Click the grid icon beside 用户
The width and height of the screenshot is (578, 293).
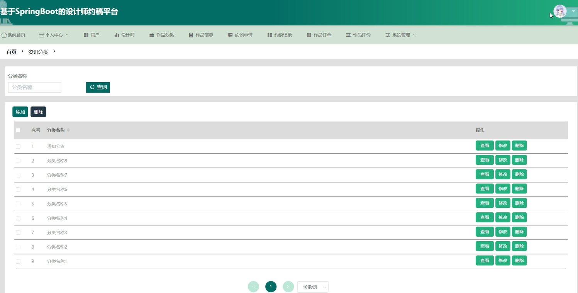pyautogui.click(x=86, y=35)
